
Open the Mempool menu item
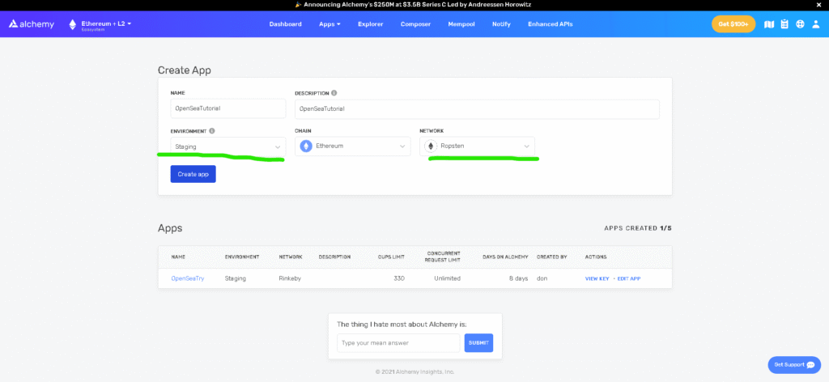pyautogui.click(x=461, y=24)
